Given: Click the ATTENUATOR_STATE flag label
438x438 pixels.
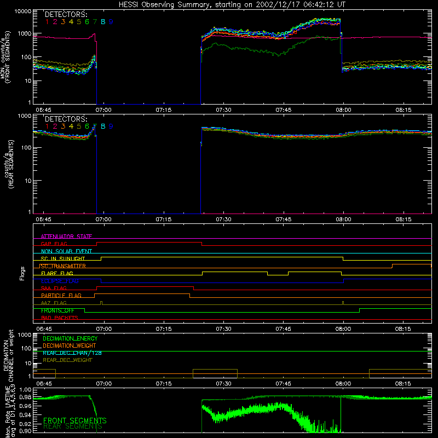Looking at the screenshot, I should (66, 237).
